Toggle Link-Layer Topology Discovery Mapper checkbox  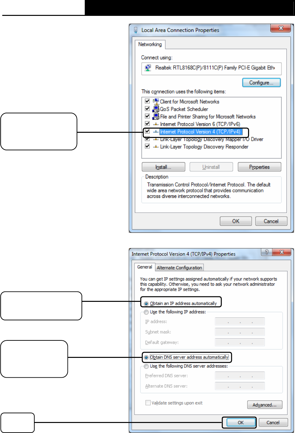[147, 139]
